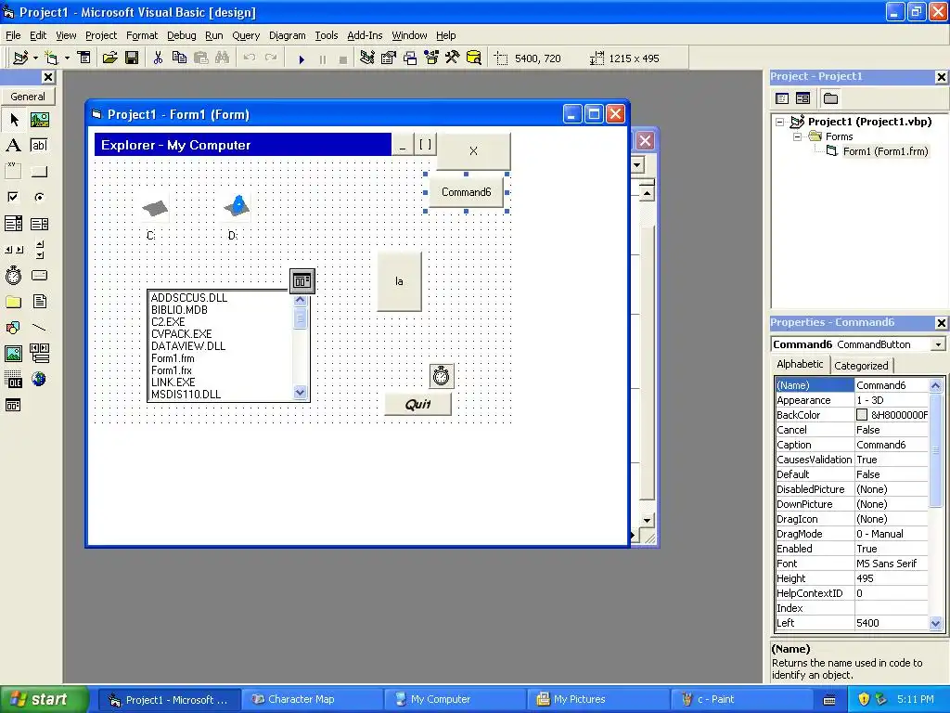Click the Cut scissors icon
The height and width of the screenshot is (713, 950).
(158, 58)
